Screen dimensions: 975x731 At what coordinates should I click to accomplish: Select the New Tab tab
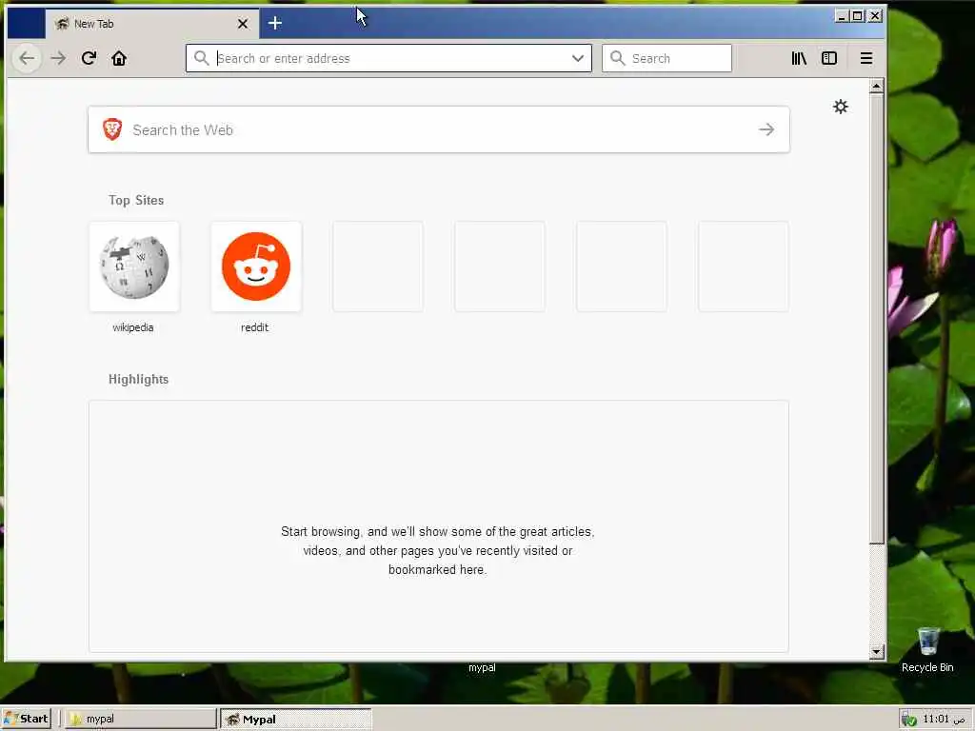pos(151,24)
